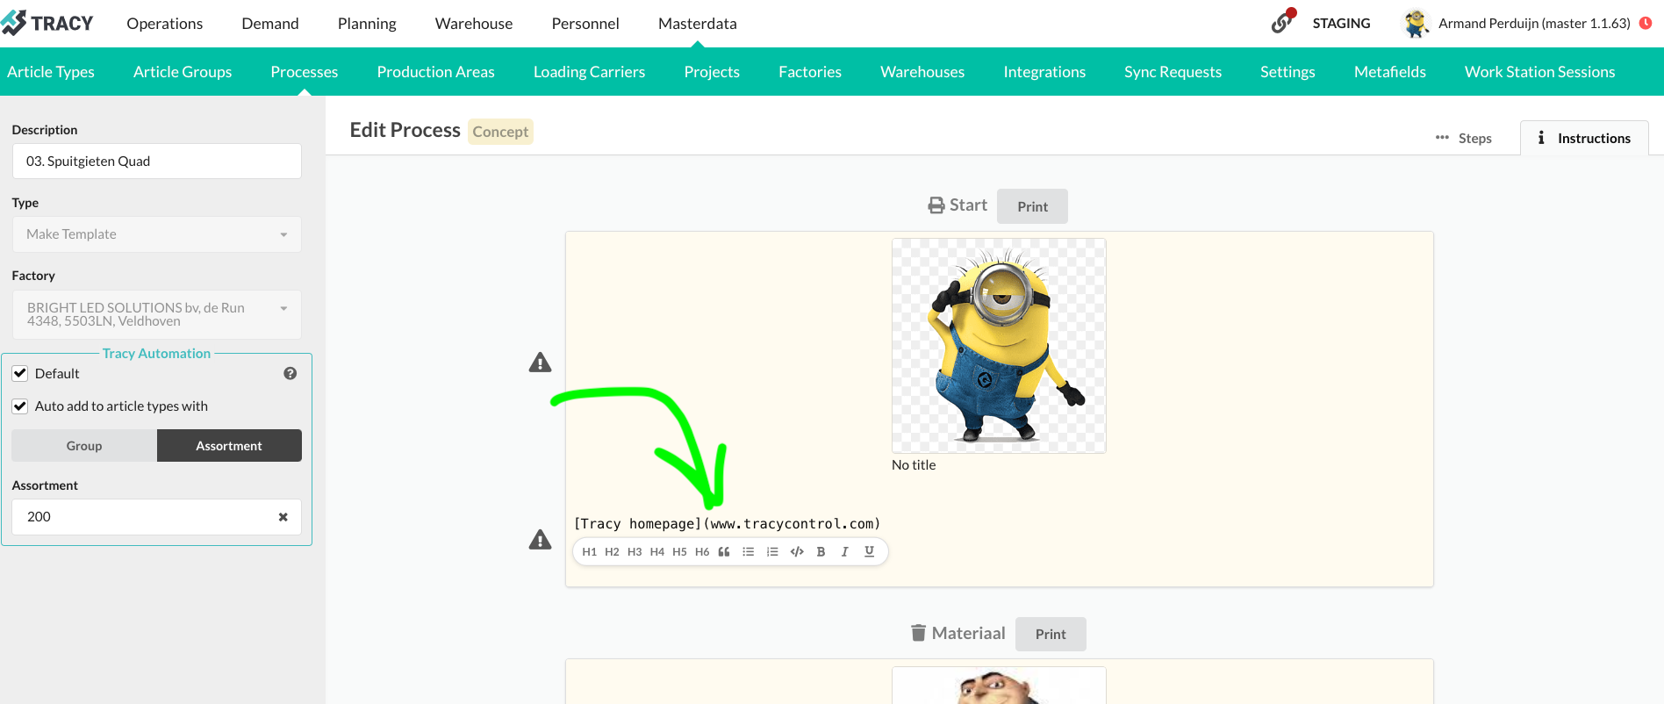1664x704 pixels.
Task: Apply H5 heading format
Action: click(679, 552)
